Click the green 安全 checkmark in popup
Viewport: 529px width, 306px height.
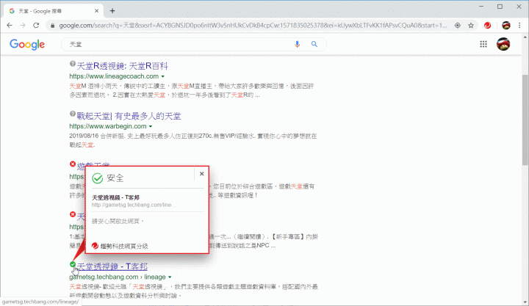click(98, 178)
